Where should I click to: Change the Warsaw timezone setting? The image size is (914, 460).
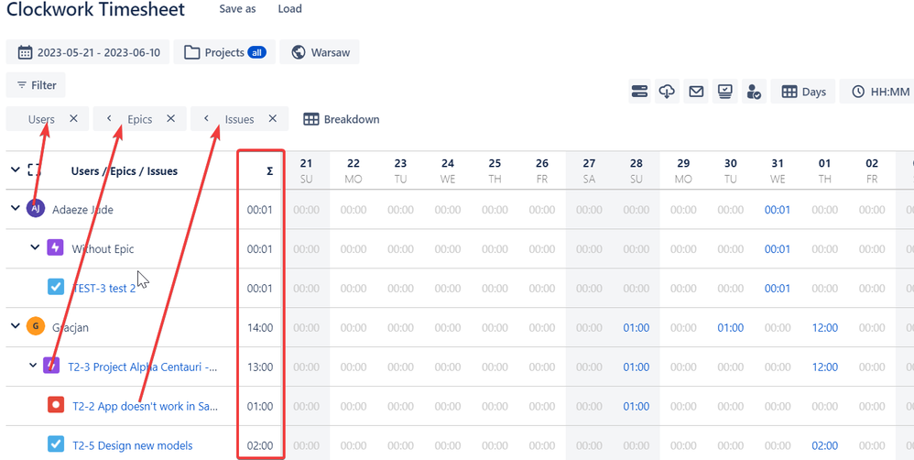point(320,52)
